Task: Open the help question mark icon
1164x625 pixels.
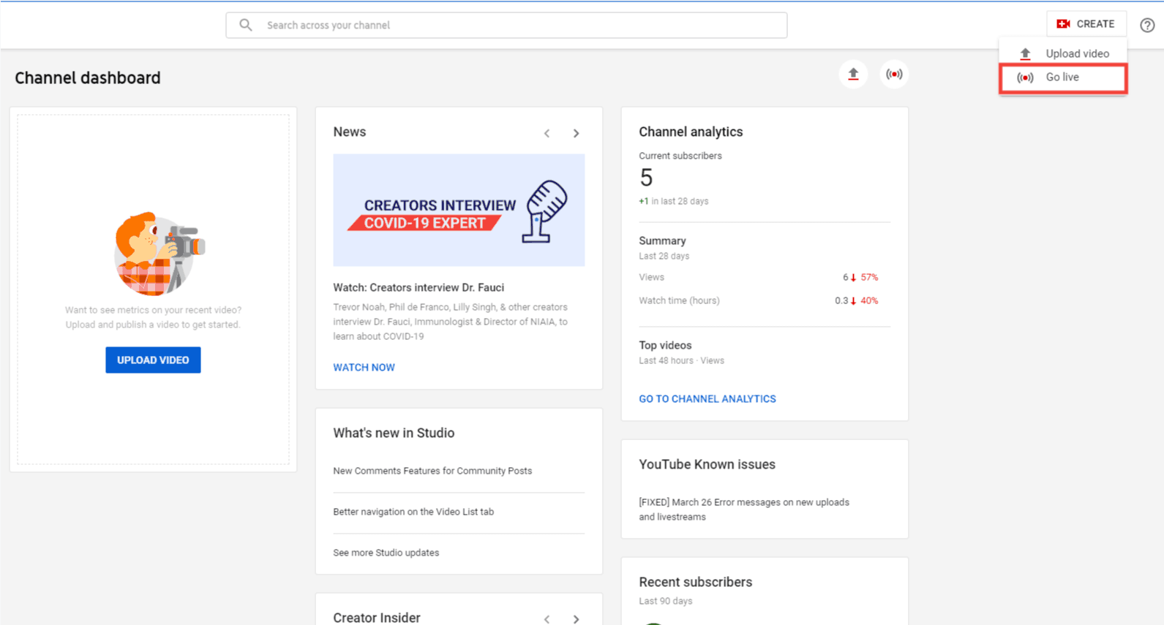Action: pos(1147,25)
